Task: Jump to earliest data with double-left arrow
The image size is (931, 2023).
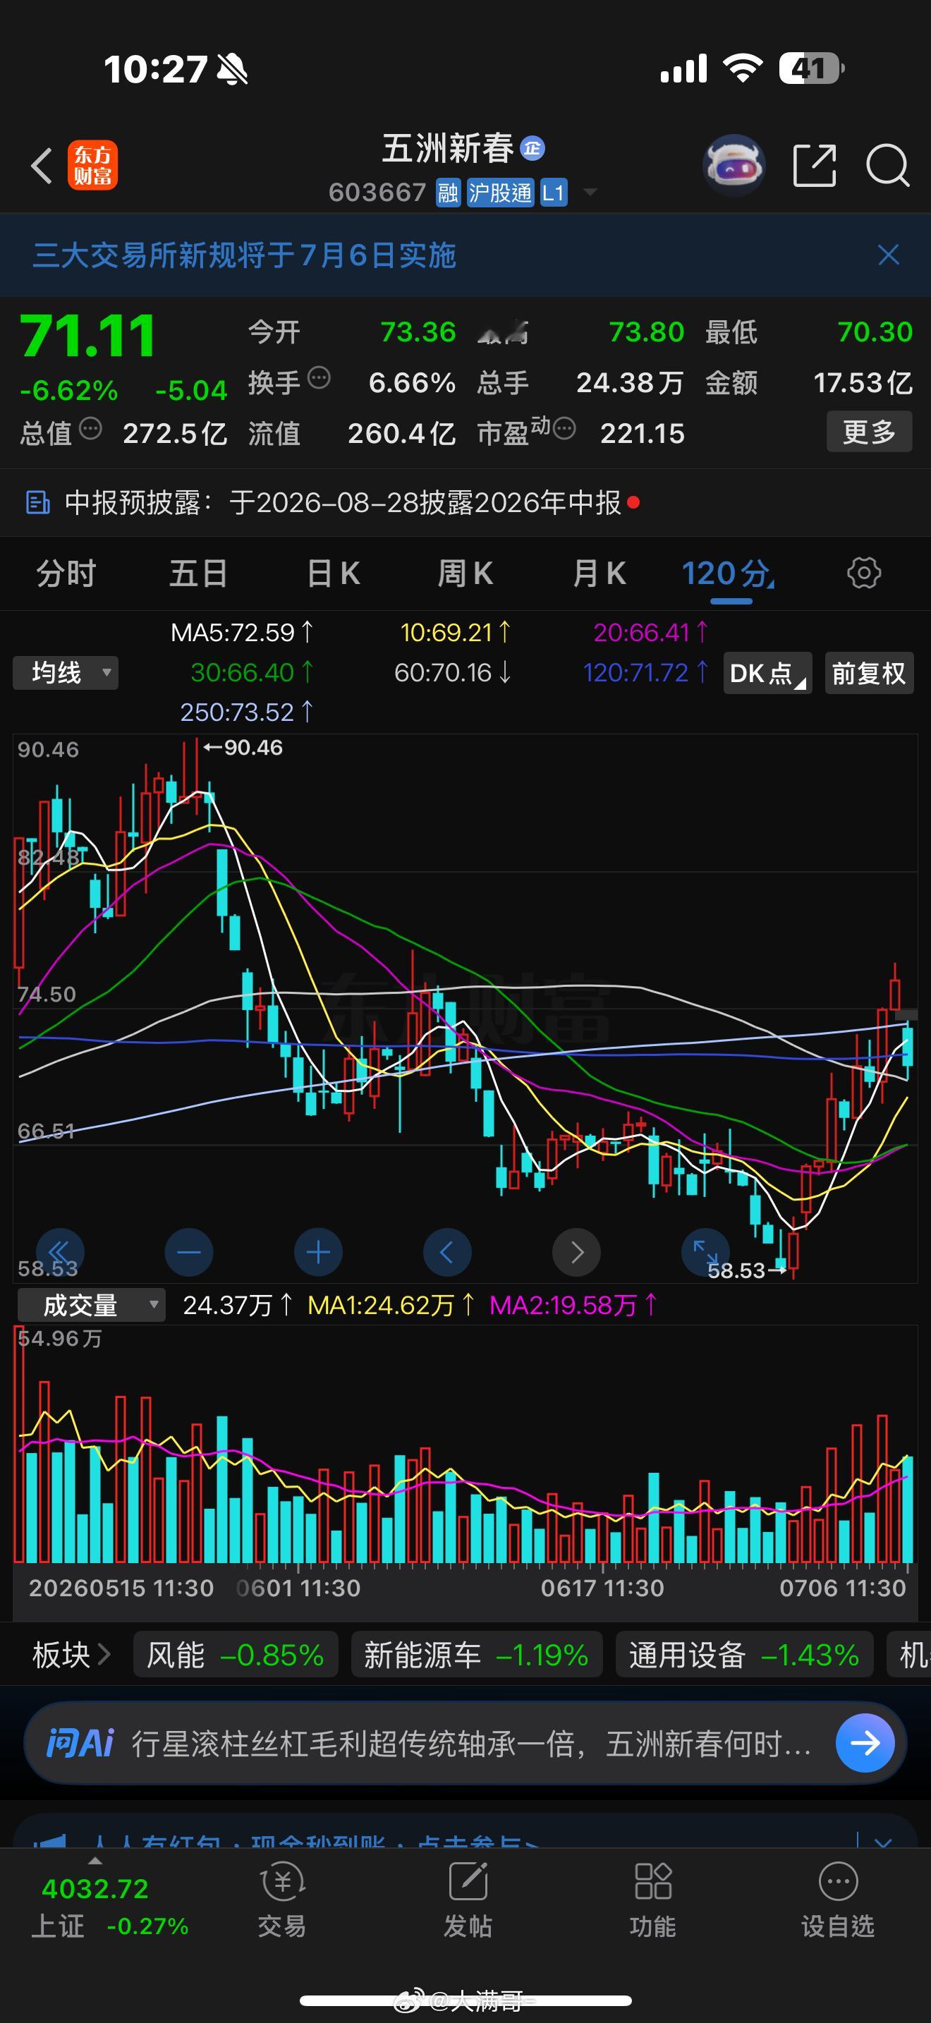Action: (61, 1252)
